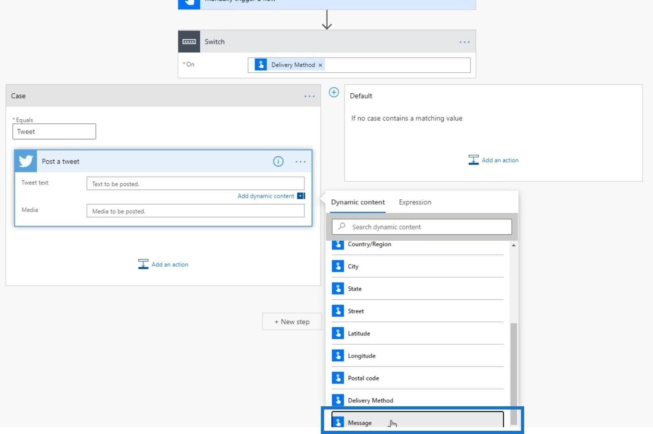The height and width of the screenshot is (434, 653).
Task: Insert State dynamic content
Action: (x=417, y=289)
